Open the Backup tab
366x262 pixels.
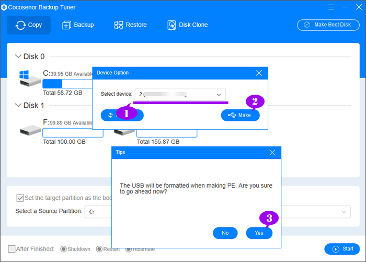78,25
